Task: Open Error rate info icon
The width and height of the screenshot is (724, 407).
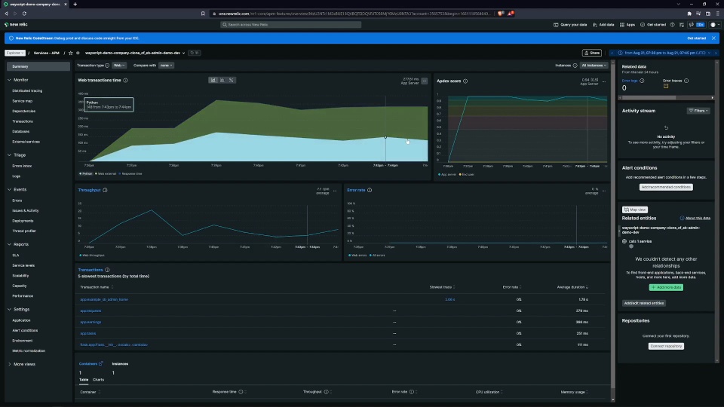Action: click(370, 190)
